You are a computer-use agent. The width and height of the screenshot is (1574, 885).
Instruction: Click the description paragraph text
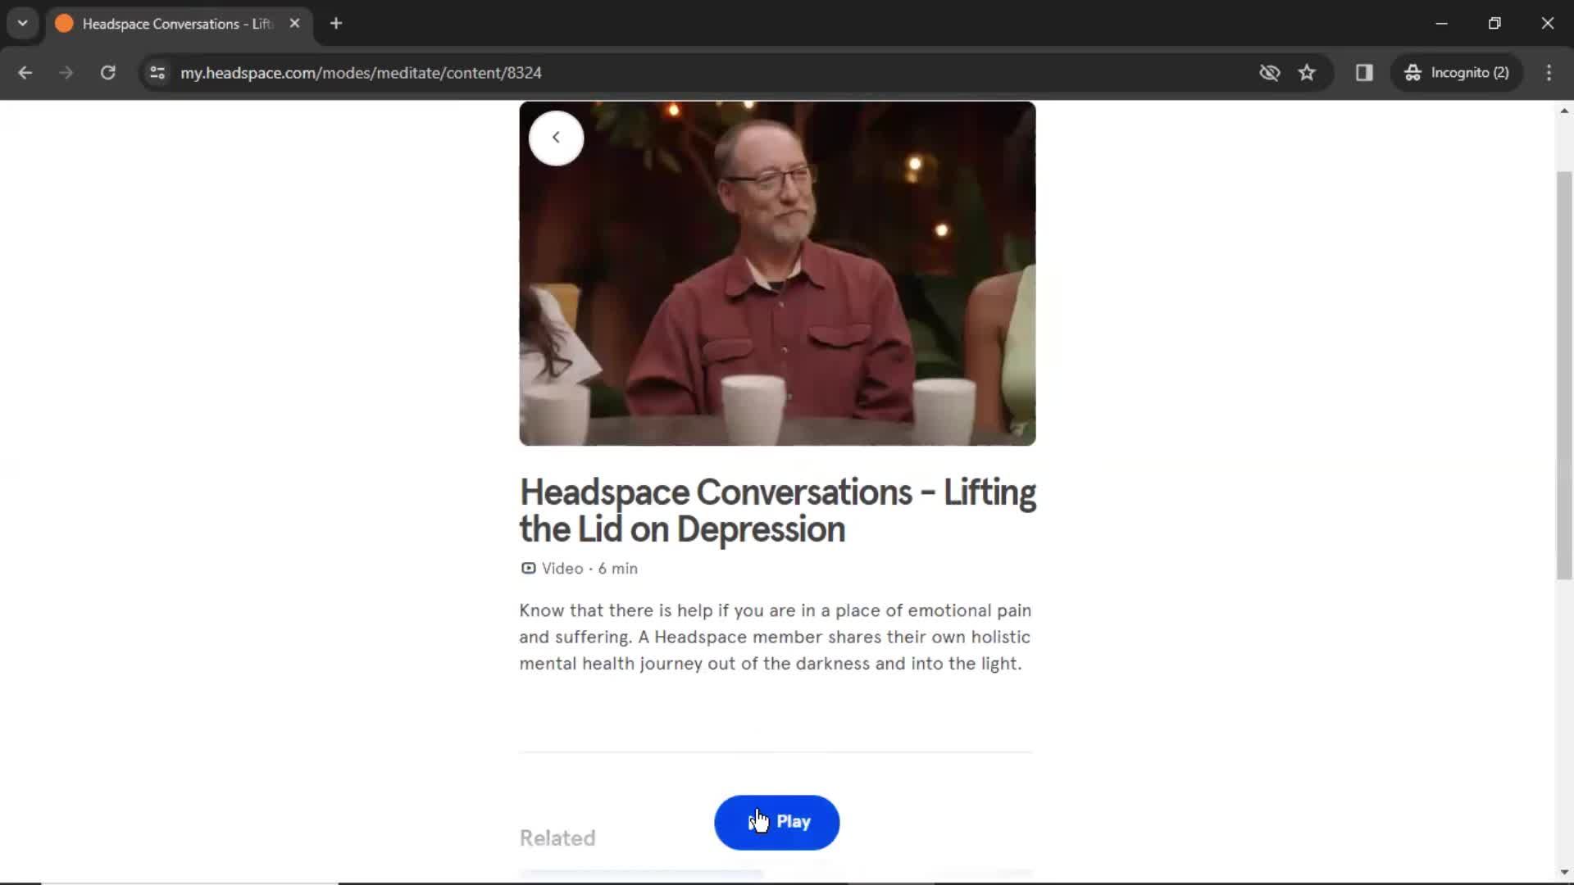point(776,637)
